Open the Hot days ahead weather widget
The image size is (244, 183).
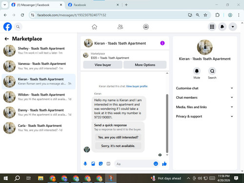pos(166,178)
